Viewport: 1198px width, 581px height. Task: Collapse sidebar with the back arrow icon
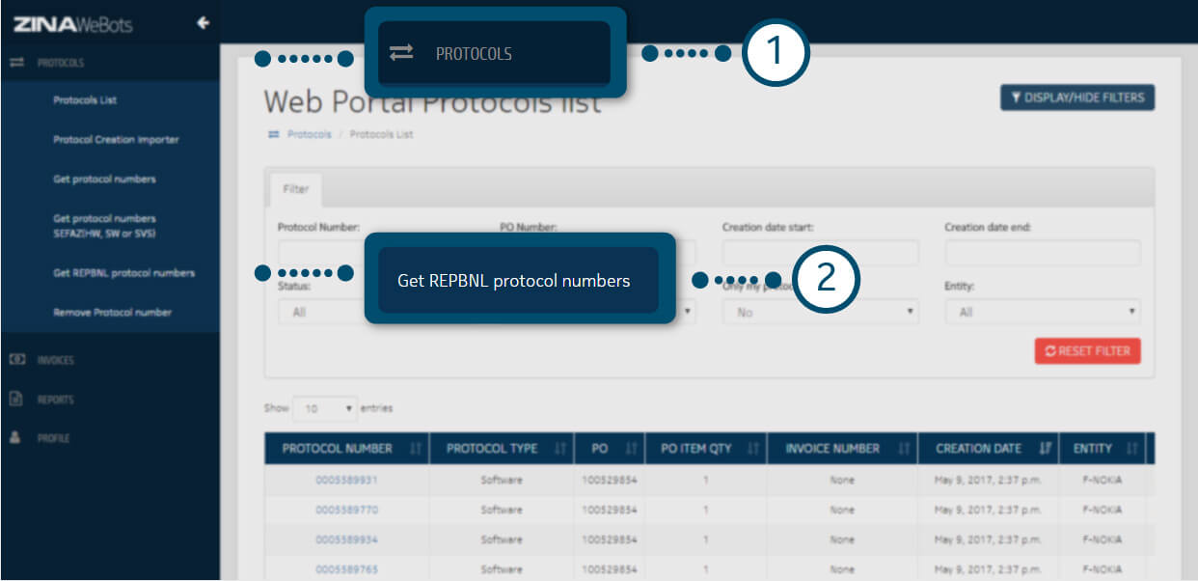(203, 23)
